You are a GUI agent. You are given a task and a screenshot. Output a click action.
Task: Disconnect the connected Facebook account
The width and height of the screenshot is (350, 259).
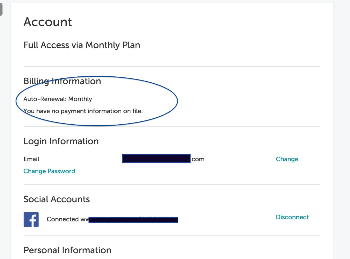pos(292,217)
